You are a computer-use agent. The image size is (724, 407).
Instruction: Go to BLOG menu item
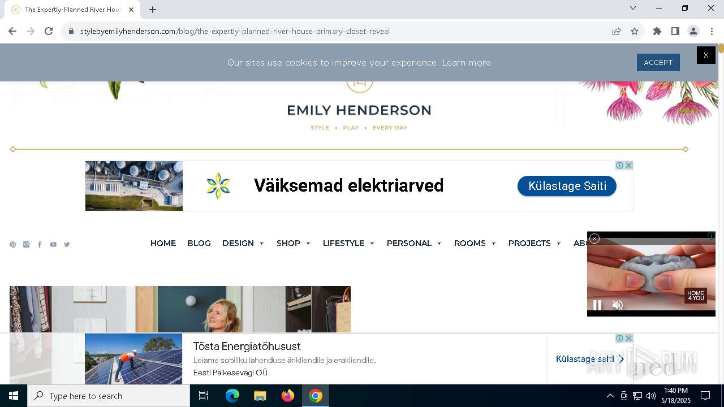coord(199,243)
